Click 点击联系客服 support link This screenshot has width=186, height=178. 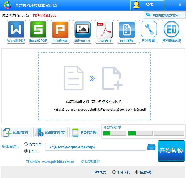pos(90,162)
